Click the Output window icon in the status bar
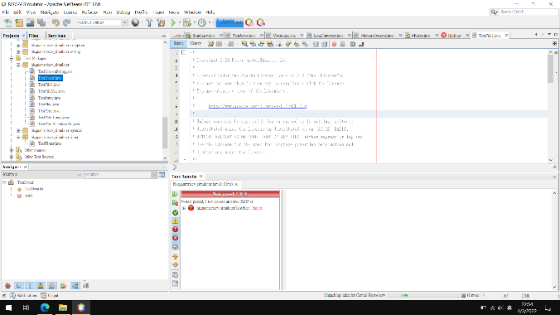This screenshot has width=560, height=315. tap(44, 296)
